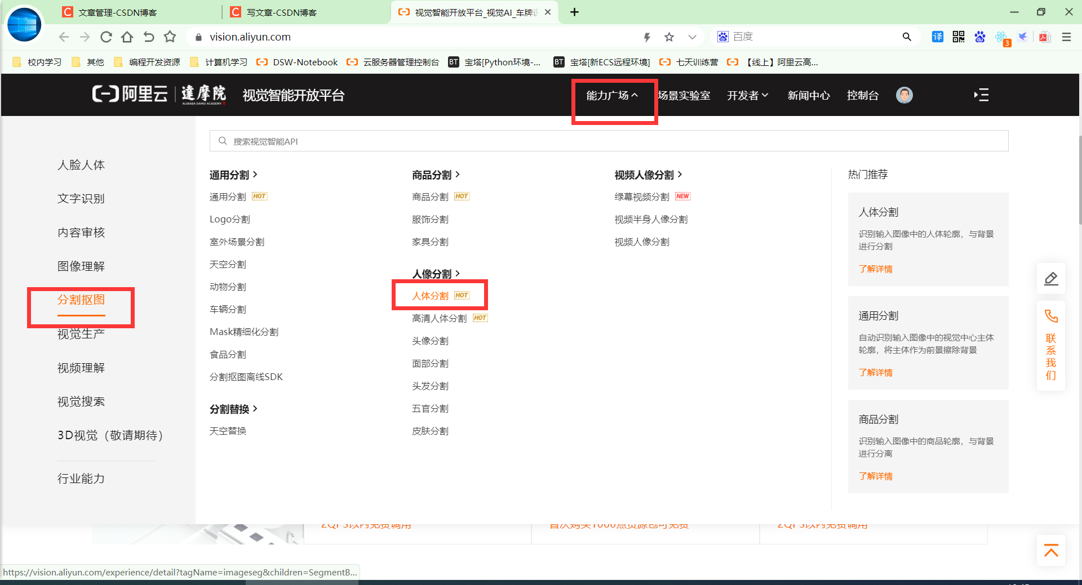This screenshot has height=585, width=1082.
Task: Open the Mask精细化分割 link
Action: (x=244, y=332)
